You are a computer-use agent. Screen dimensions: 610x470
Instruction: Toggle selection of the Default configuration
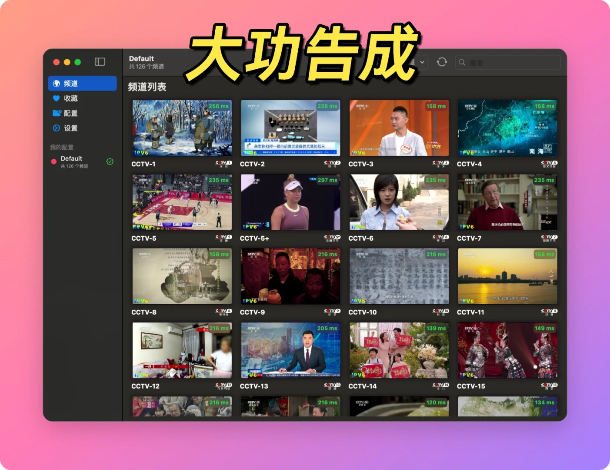[x=80, y=161]
